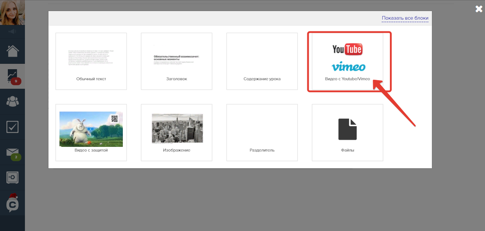
Task: Select the Изображение block
Action: coord(177,133)
